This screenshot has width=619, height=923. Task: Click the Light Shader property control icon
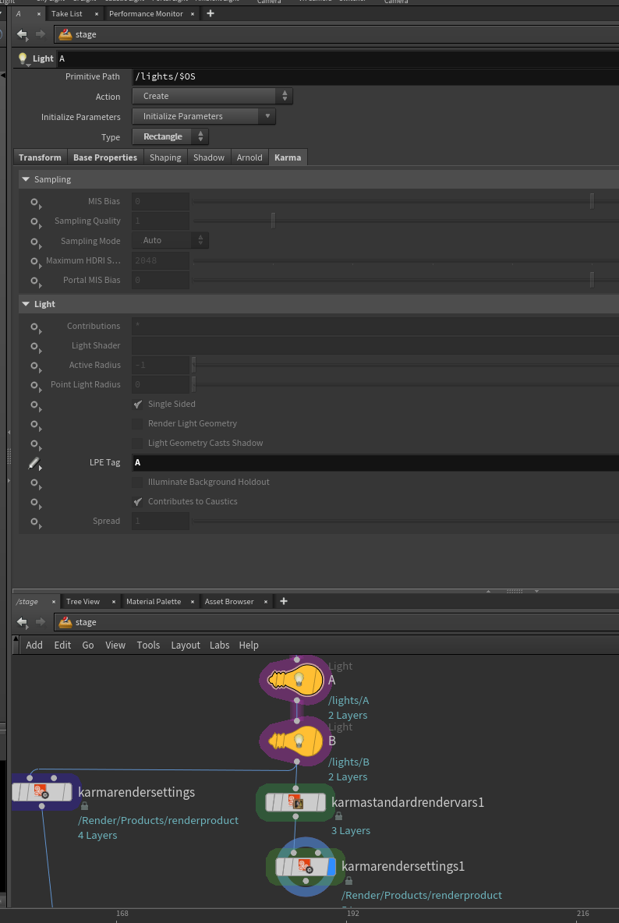(35, 348)
